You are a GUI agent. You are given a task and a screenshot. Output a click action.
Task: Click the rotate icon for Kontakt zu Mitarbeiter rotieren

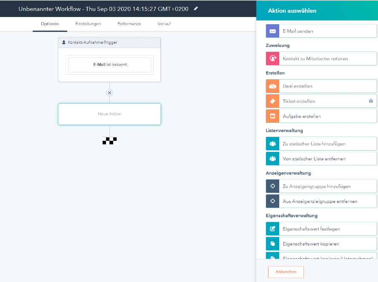tap(272, 59)
